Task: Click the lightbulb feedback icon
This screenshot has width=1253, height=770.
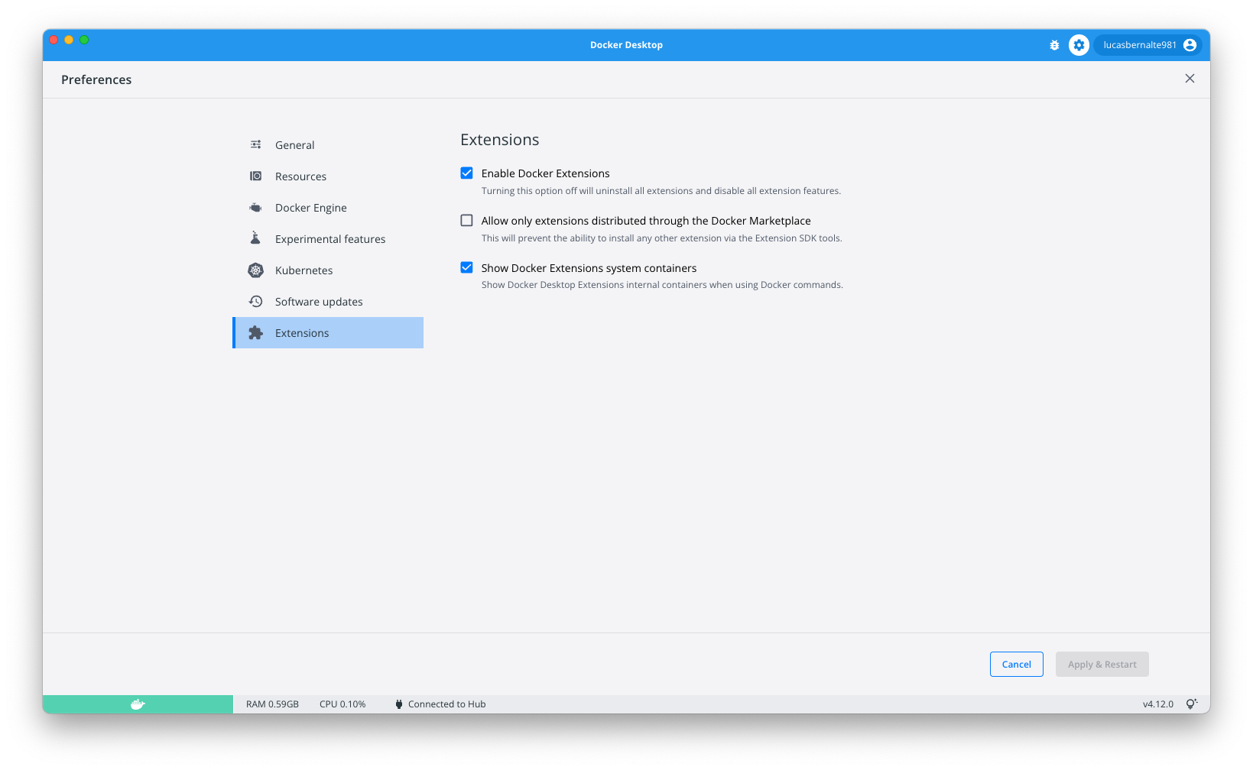Action: coord(1191,704)
